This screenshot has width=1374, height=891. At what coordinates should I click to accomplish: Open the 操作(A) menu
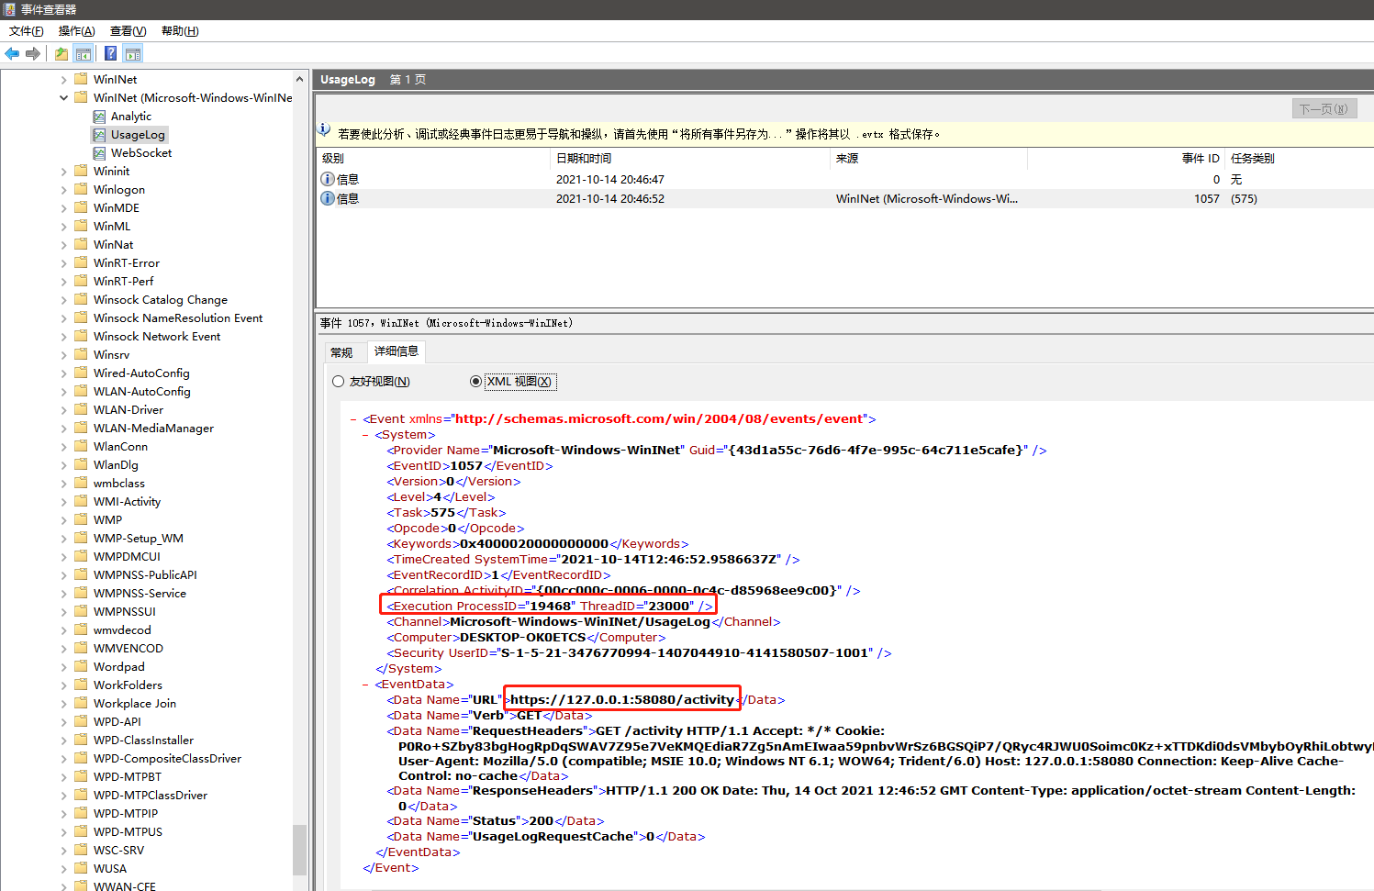tap(76, 31)
